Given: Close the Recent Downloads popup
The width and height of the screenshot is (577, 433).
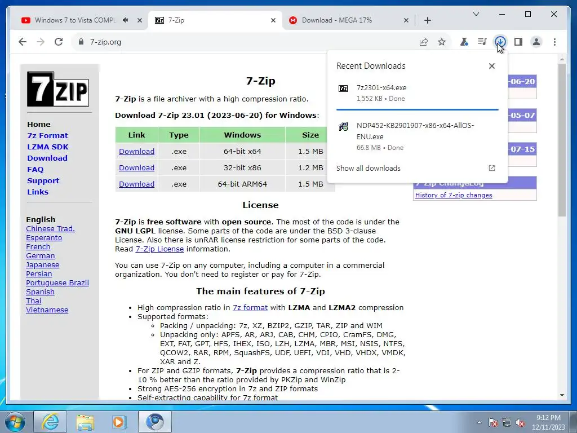Looking at the screenshot, I should click(x=491, y=66).
